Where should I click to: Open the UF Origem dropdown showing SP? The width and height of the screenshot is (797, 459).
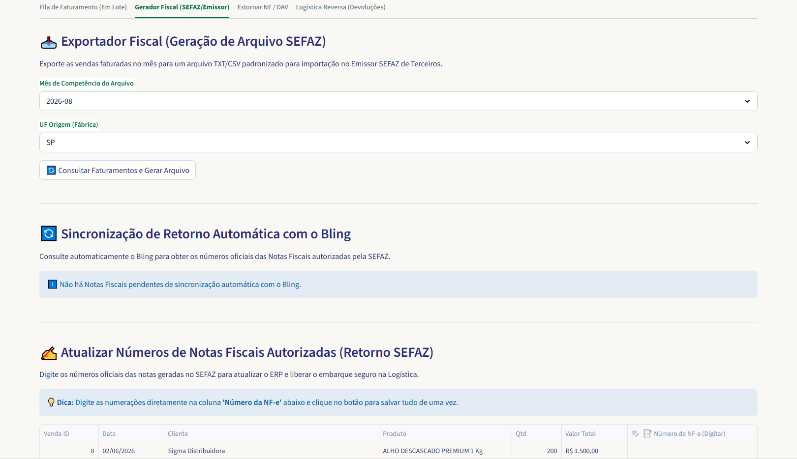[398, 143]
